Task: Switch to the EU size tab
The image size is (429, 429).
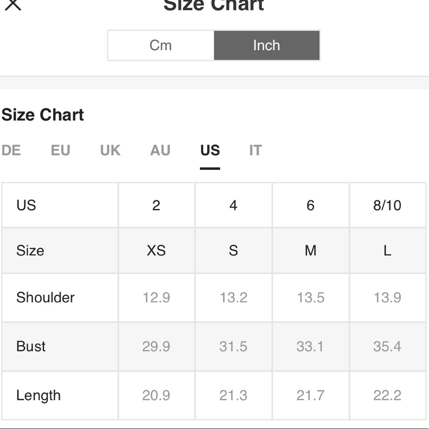Action: click(x=60, y=151)
